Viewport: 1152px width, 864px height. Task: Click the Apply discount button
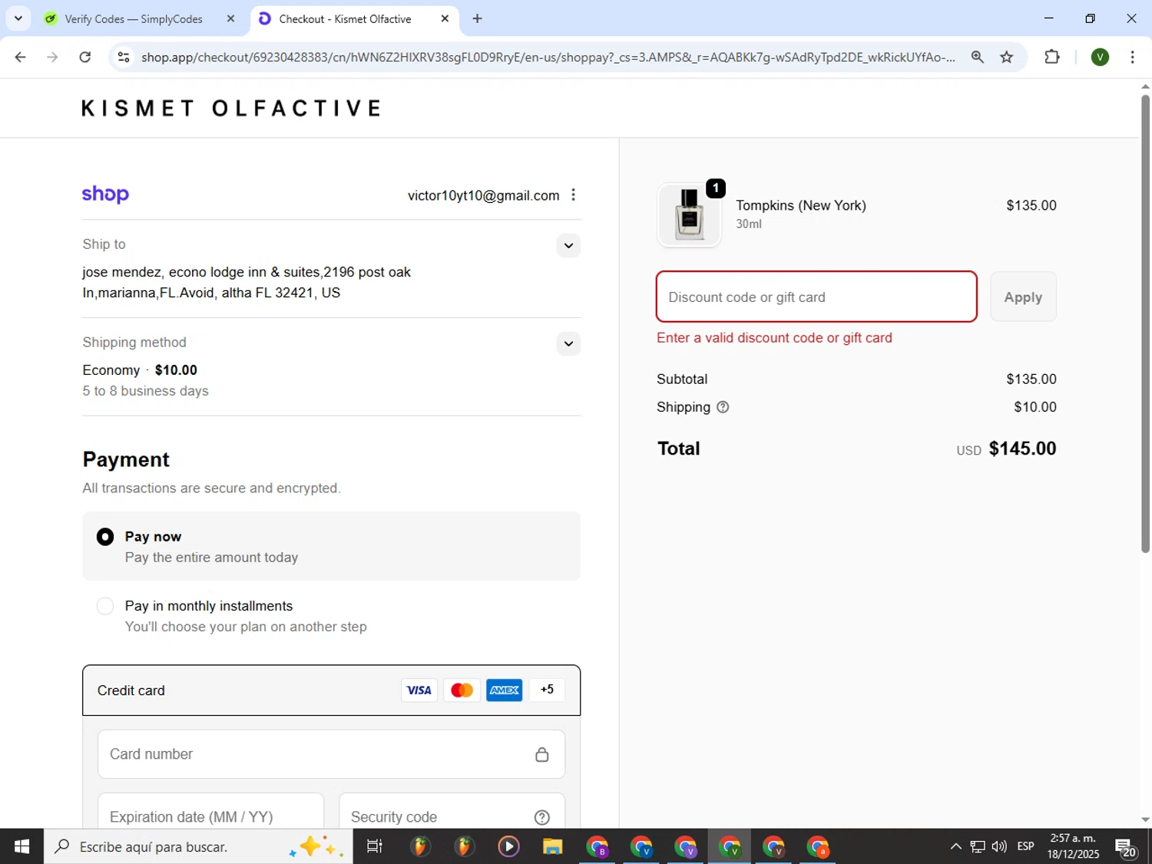tap(1023, 296)
